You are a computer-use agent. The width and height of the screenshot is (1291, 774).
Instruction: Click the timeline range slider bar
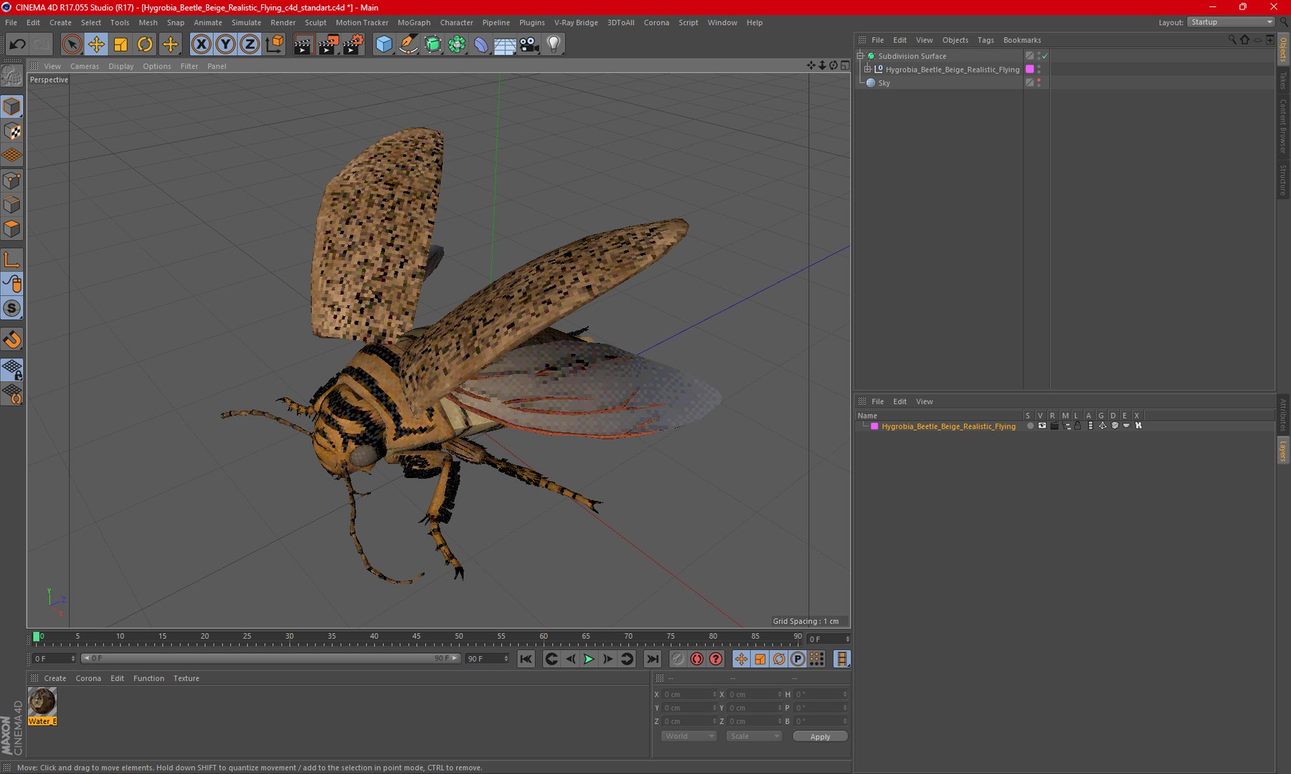point(270,658)
